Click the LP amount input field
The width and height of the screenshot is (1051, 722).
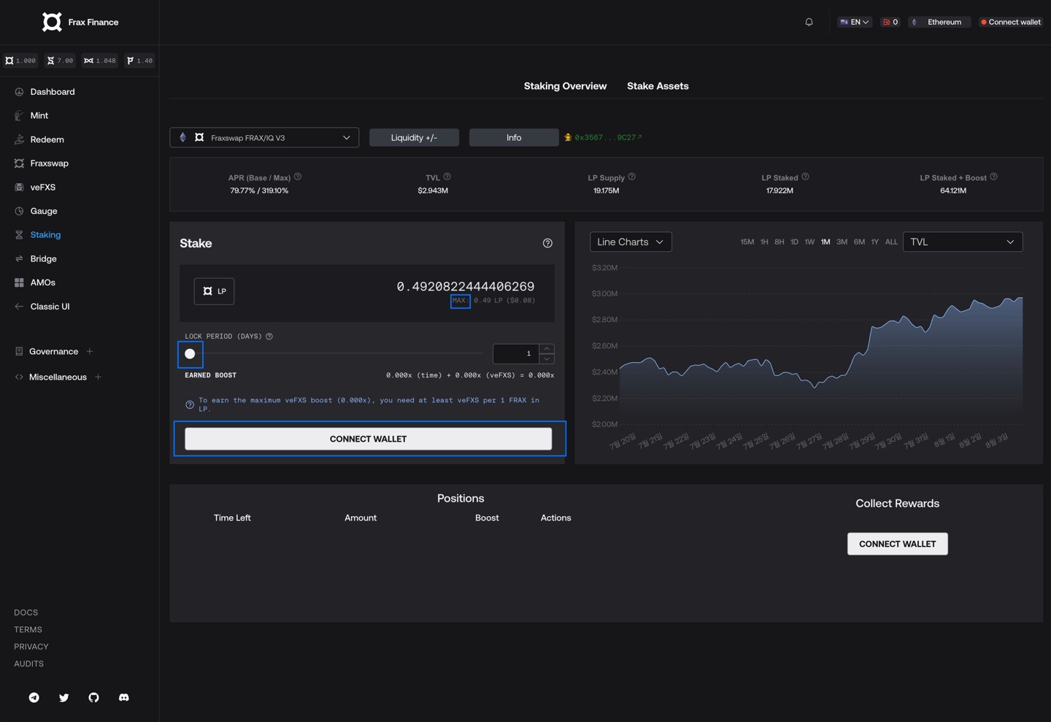[x=465, y=286]
